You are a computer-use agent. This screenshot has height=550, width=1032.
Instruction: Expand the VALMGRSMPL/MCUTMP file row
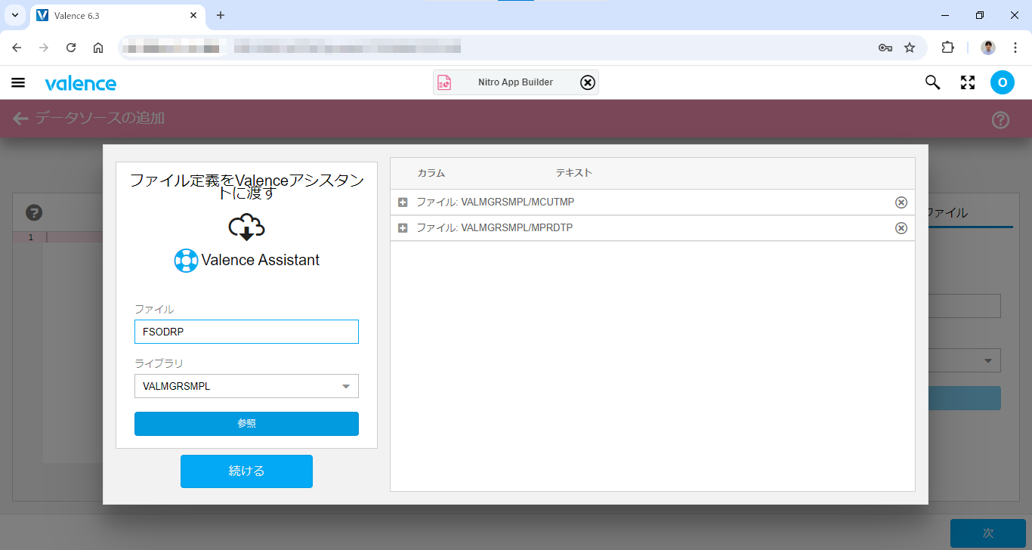coord(403,202)
